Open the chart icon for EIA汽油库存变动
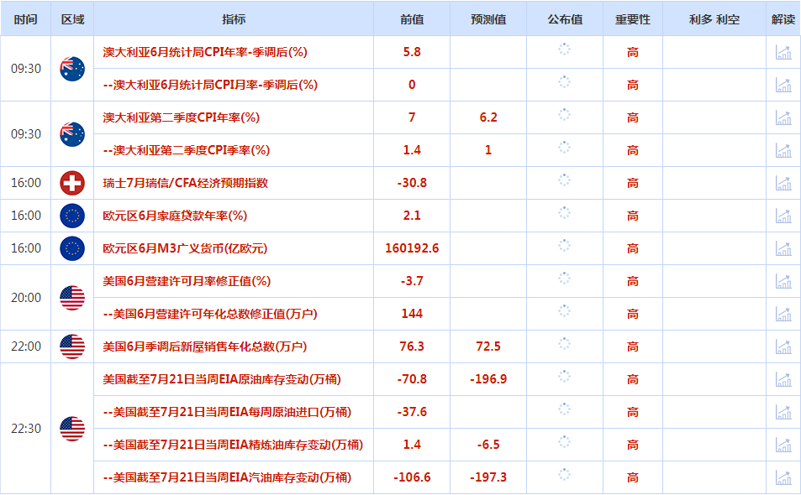Viewport: 801px width, 495px height. pyautogui.click(x=784, y=477)
